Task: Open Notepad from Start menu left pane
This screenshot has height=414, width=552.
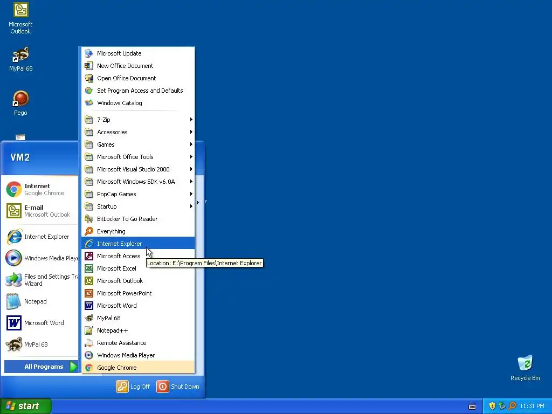Action: (41, 301)
